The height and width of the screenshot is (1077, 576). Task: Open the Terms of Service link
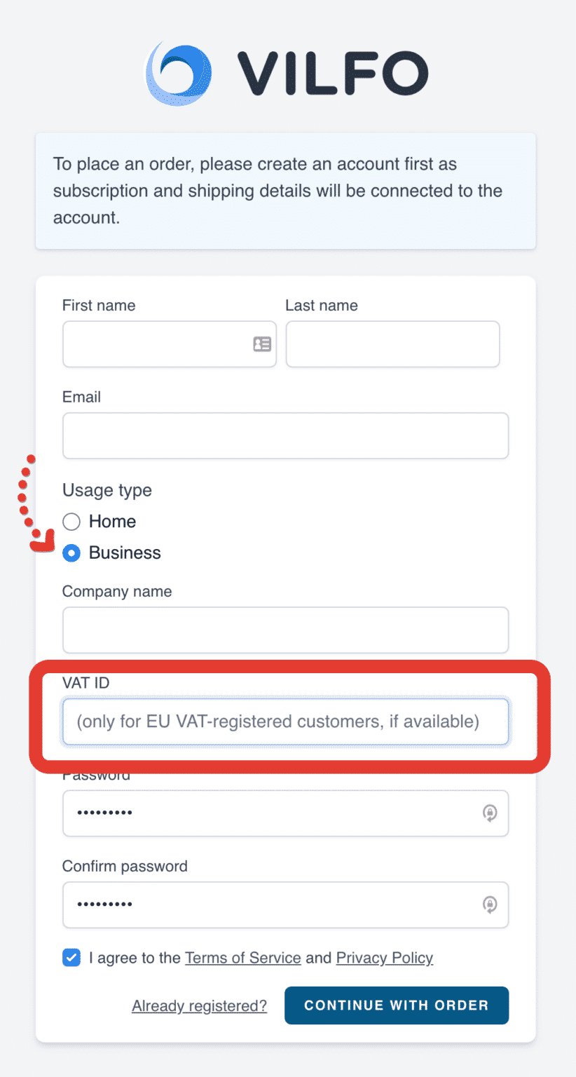(x=243, y=958)
